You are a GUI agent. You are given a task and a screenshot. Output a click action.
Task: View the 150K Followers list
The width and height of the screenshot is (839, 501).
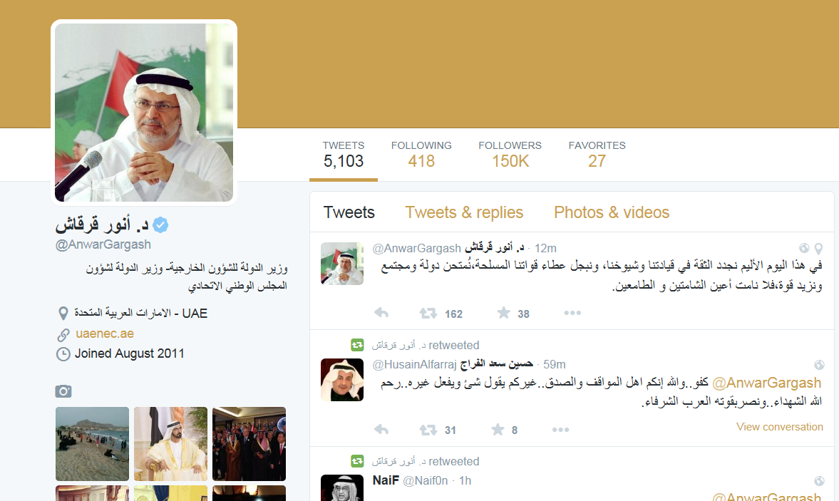tap(510, 155)
